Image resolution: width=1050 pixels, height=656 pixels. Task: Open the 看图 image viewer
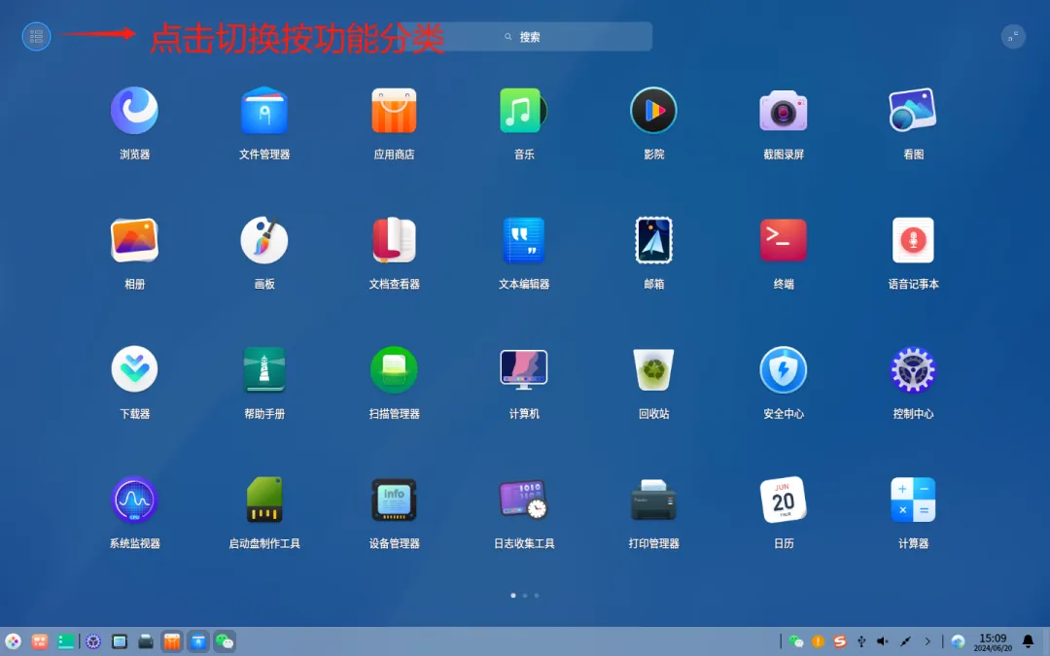point(913,111)
